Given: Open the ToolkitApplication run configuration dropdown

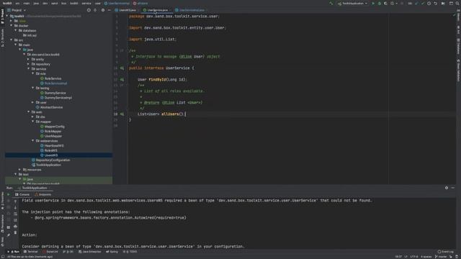Looking at the screenshot, I should point(352,4).
